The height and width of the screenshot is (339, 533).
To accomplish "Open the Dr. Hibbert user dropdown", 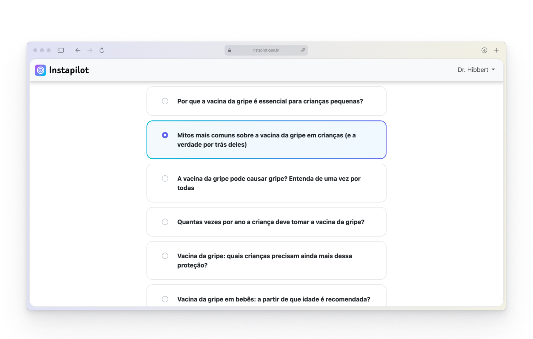I will [x=476, y=70].
